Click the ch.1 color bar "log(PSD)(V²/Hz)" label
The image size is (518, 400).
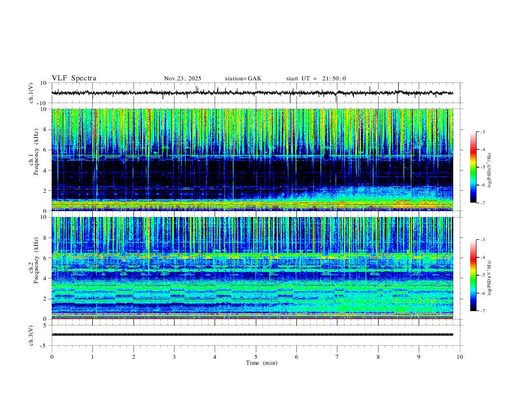(489, 171)
